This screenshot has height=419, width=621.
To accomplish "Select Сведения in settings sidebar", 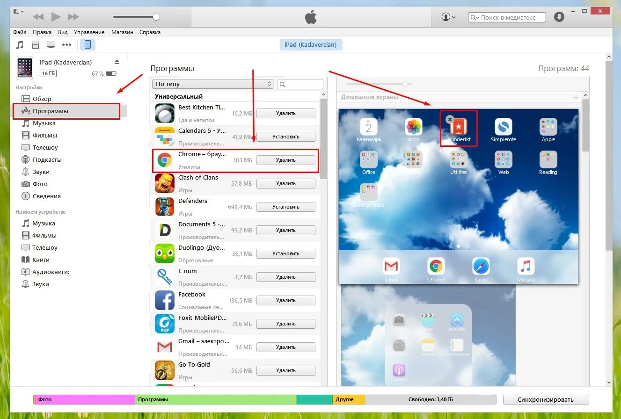I will (x=47, y=196).
